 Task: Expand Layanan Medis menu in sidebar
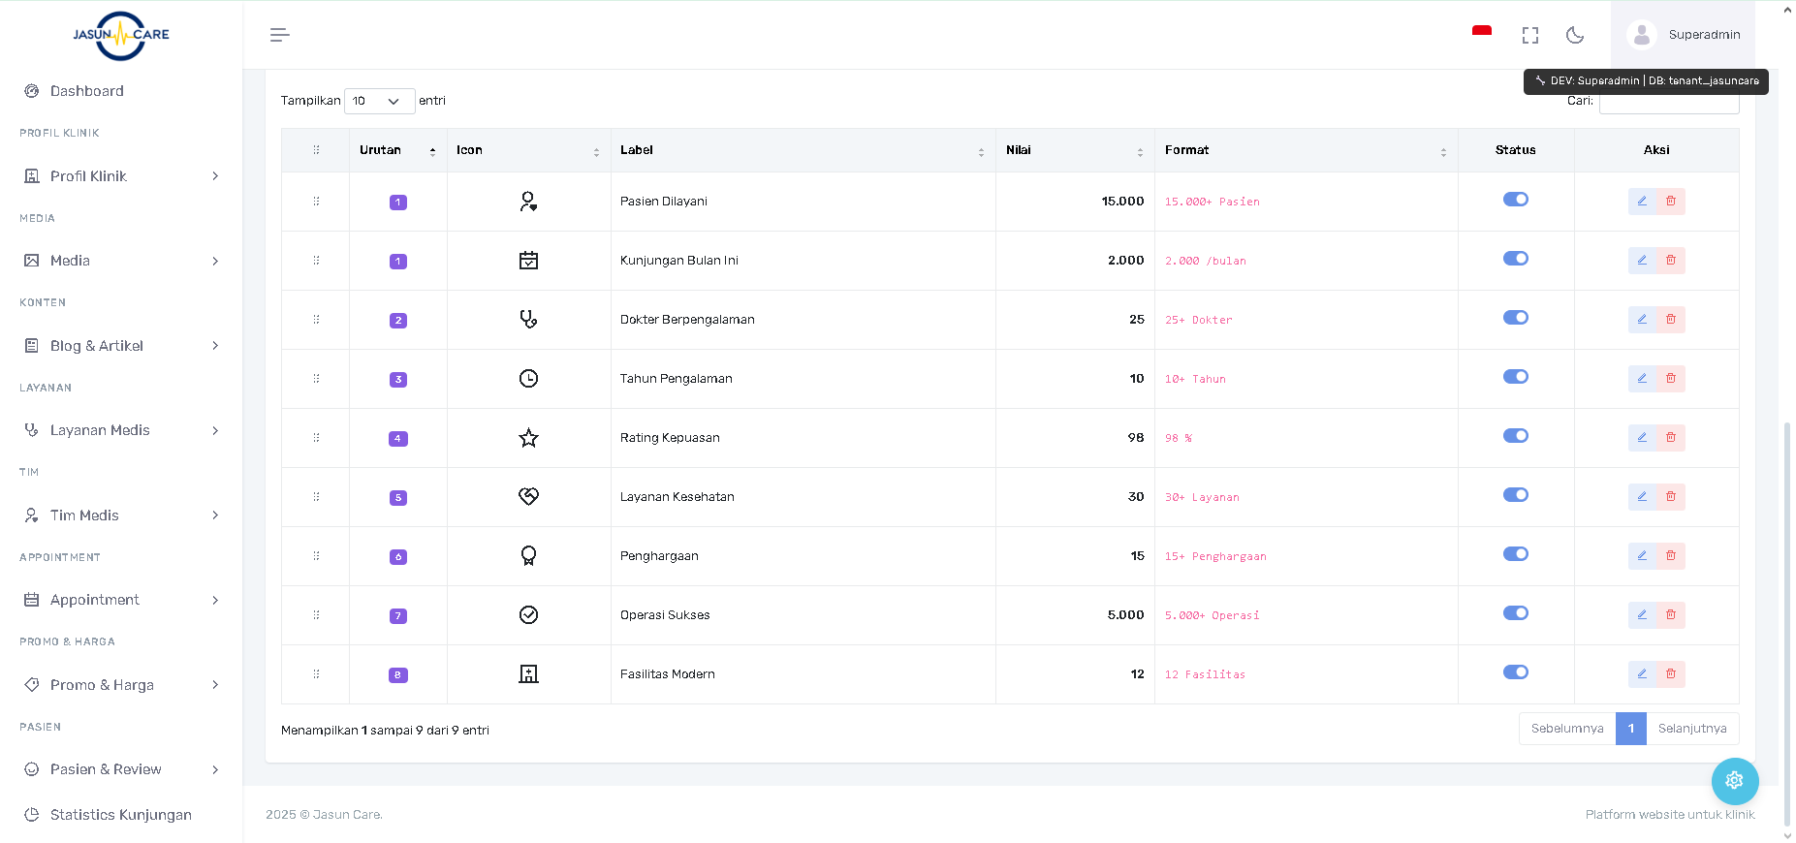point(121,430)
